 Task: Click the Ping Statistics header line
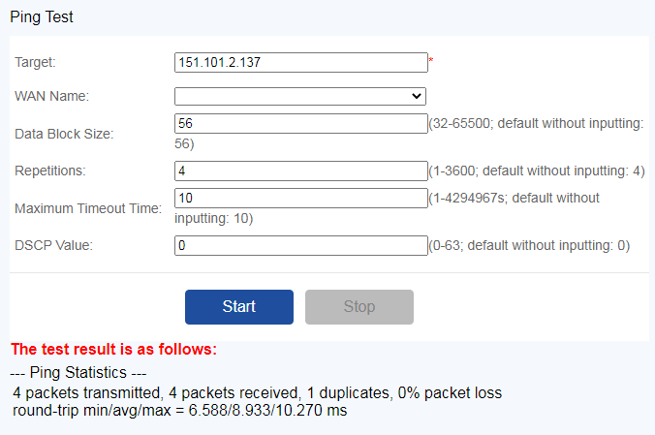[x=78, y=372]
